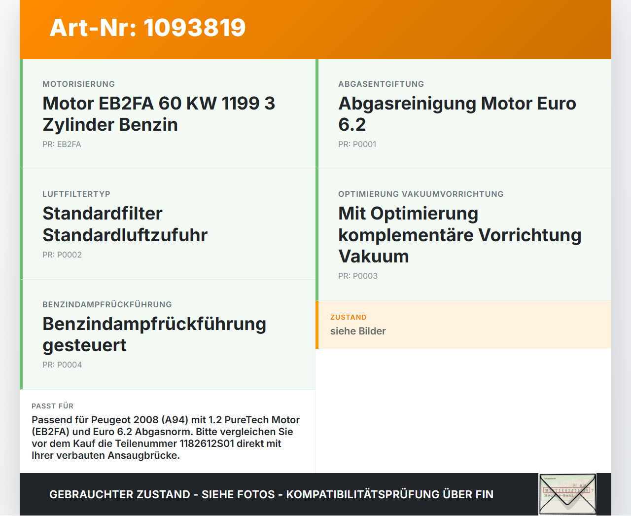
Task: Select the "siehe Bilder" condition text
Action: [358, 331]
